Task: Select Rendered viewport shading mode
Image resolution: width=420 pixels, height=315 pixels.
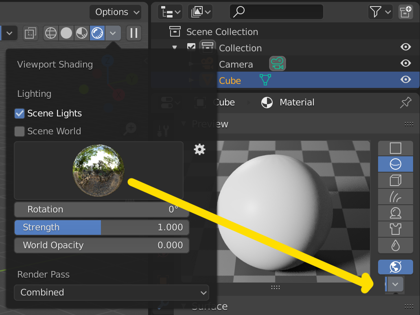Action: [97, 33]
